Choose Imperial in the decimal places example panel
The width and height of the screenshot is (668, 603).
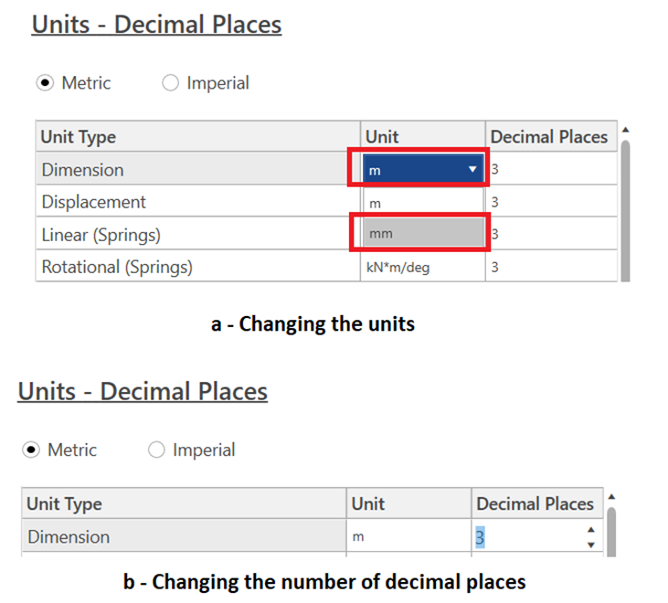(156, 450)
